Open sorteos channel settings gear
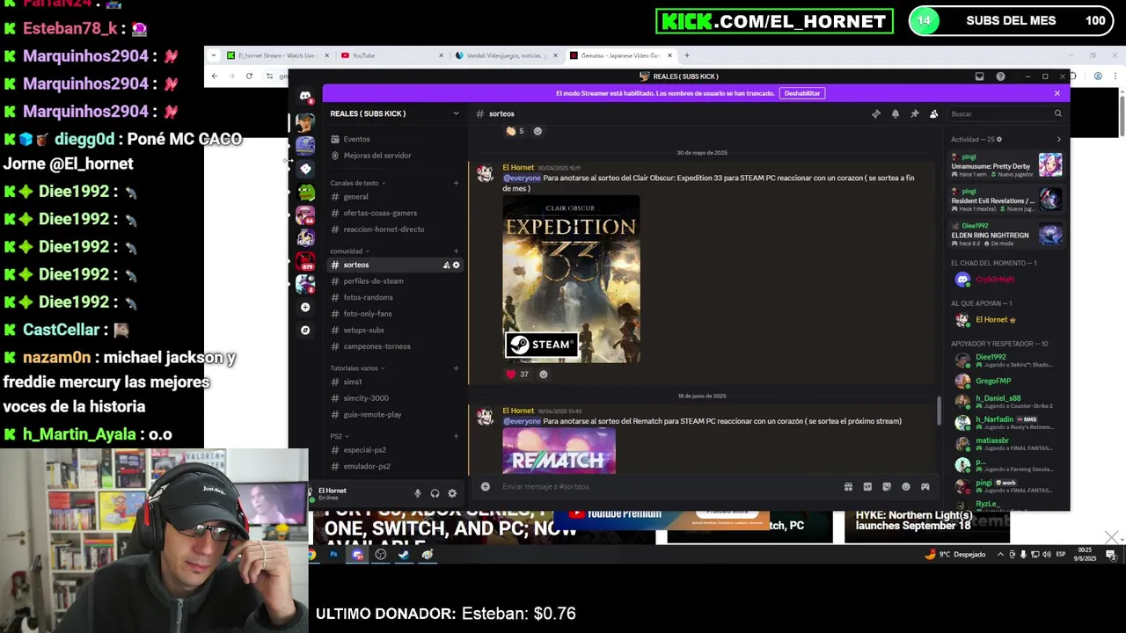Screen dimensions: 1126x633 point(456,265)
